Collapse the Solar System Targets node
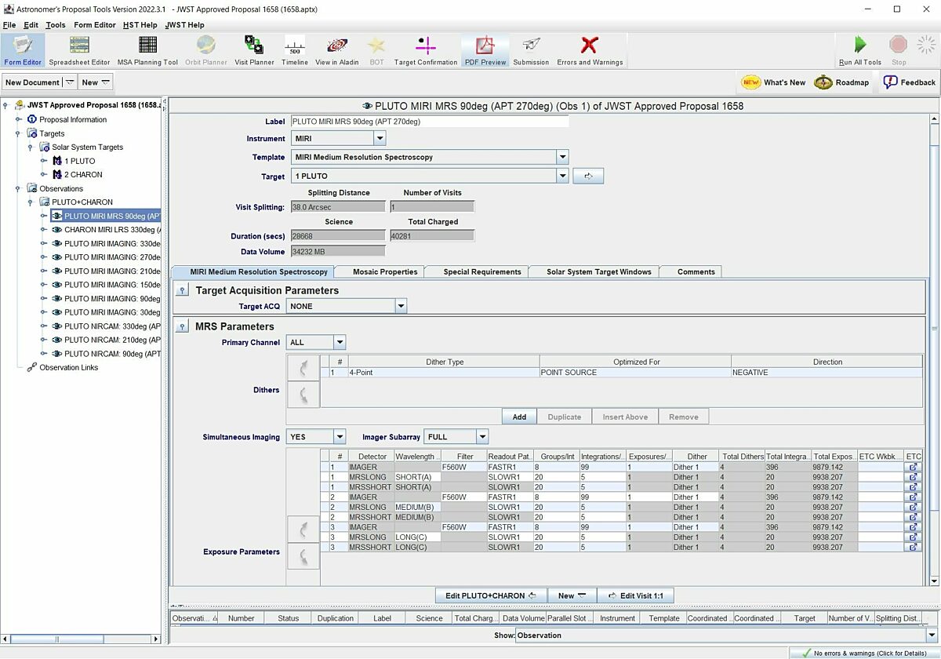The width and height of the screenshot is (941, 659). point(31,147)
